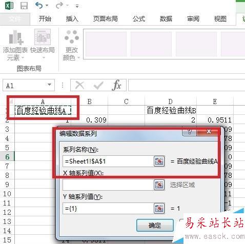
Task: Select column D header
Action: point(171,101)
